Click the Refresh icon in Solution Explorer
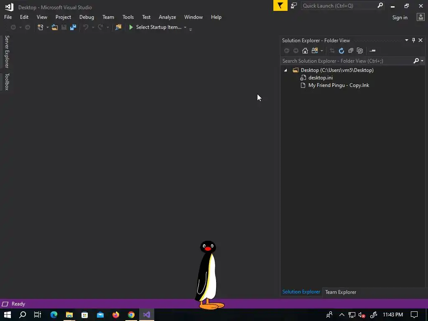 (341, 51)
